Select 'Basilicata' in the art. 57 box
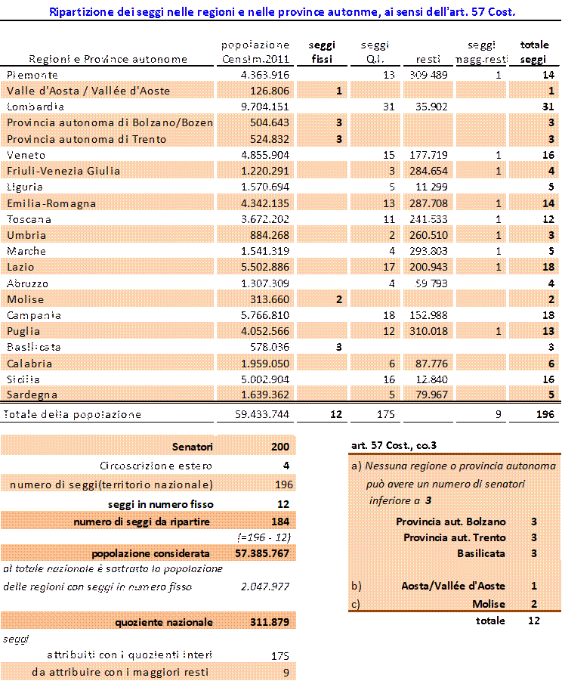562x681 pixels. 481,554
